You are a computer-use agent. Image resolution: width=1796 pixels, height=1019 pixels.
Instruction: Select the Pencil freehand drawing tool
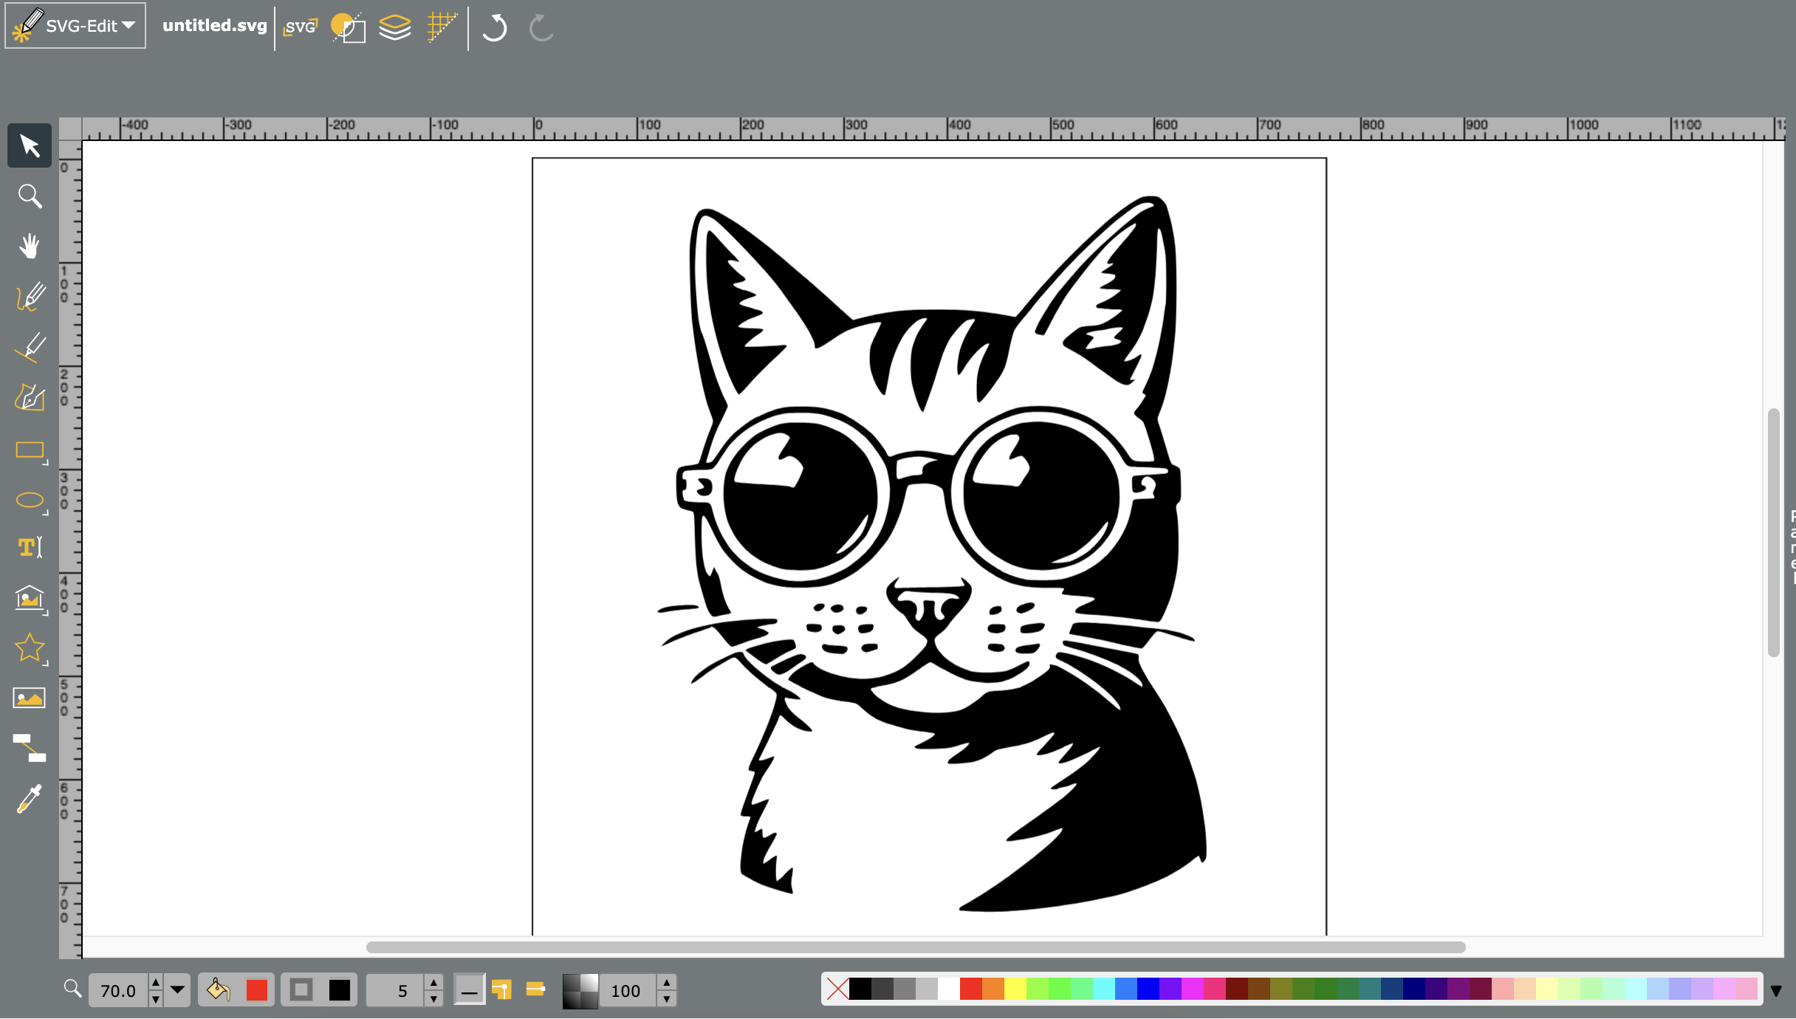30,295
